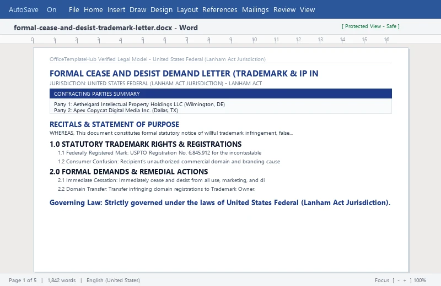Open the Insert tab
This screenshot has height=286, width=441.
click(x=116, y=9)
